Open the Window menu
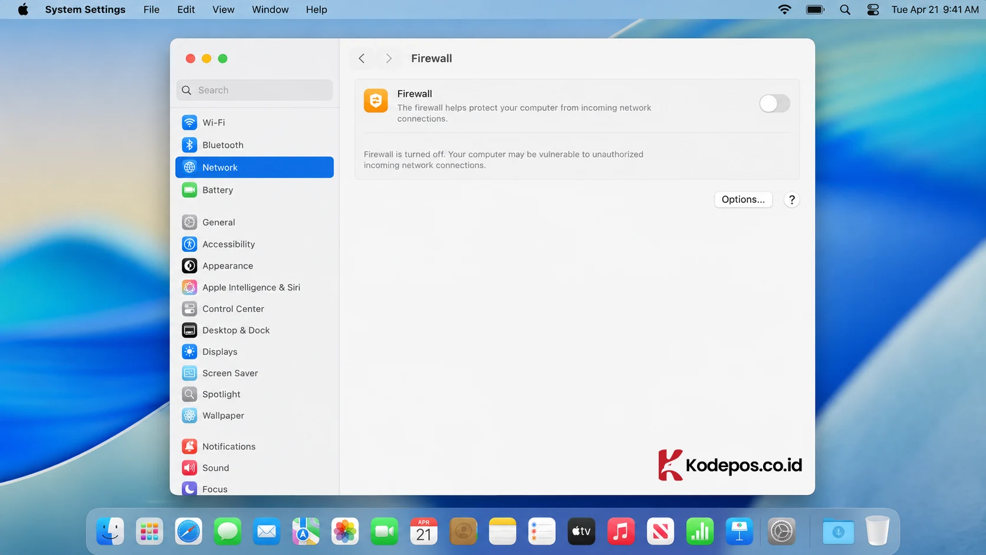986x555 pixels. 270,9
